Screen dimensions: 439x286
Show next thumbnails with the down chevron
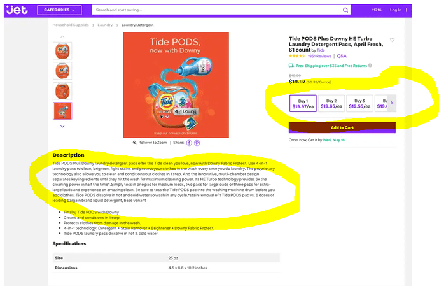point(62,127)
